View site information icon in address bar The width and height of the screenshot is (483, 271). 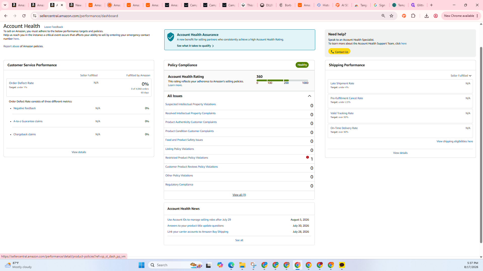point(35,16)
